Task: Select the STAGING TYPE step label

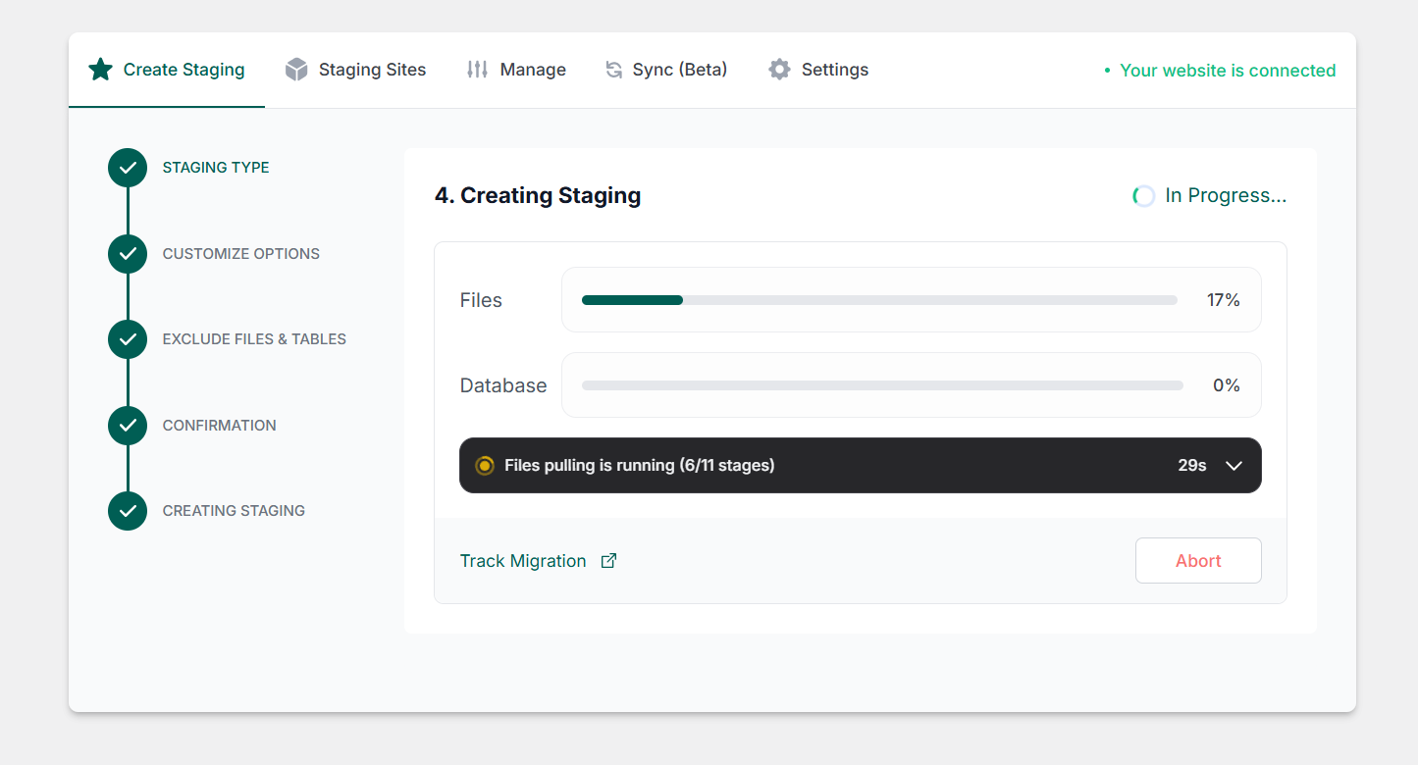Action: pyautogui.click(x=216, y=168)
